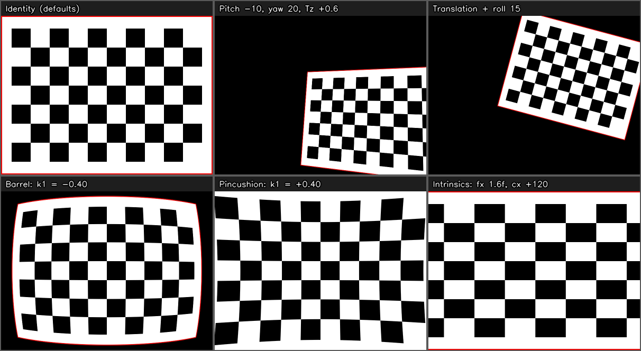Click the 'Translation + roll 15' title text

[x=476, y=8]
